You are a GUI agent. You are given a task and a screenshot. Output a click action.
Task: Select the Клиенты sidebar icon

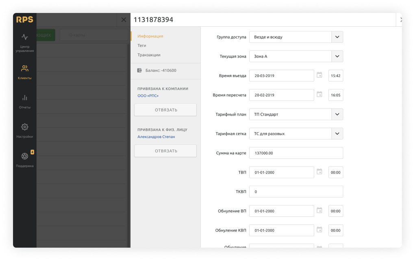click(25, 68)
